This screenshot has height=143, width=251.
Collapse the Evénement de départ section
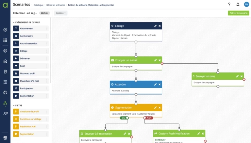(14, 22)
